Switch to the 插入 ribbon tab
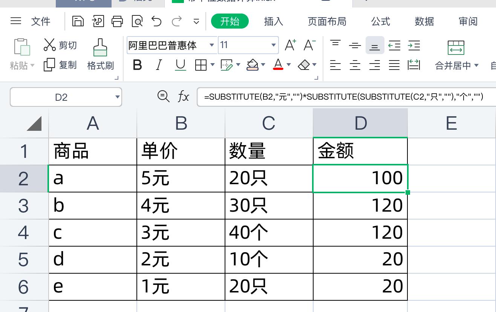Image resolution: width=496 pixels, height=312 pixels. coord(273,21)
